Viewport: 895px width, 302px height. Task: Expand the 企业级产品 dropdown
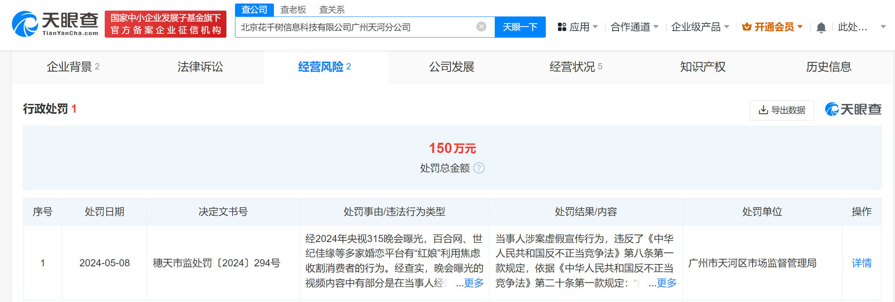[700, 27]
